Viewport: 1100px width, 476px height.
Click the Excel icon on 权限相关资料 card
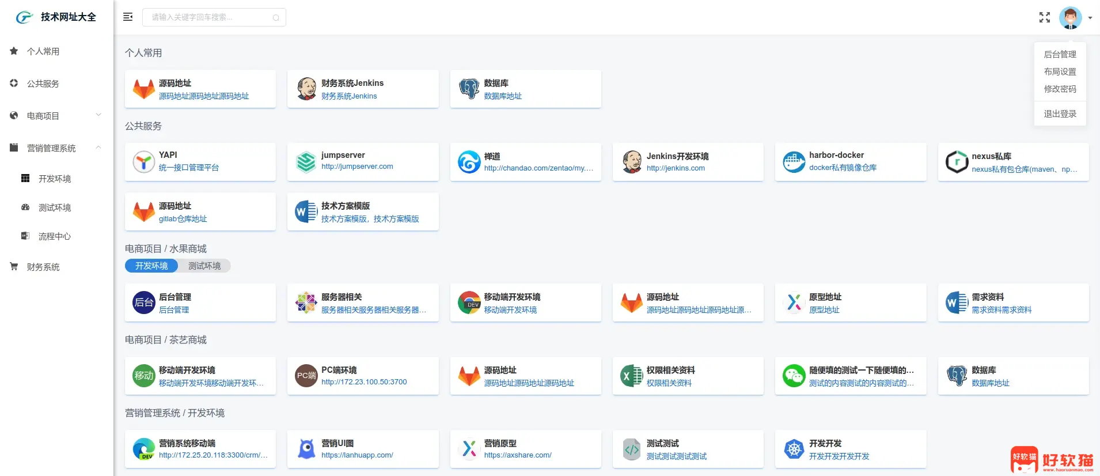[632, 376]
